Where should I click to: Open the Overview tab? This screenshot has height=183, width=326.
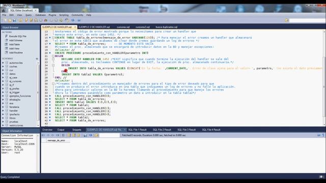47,130
